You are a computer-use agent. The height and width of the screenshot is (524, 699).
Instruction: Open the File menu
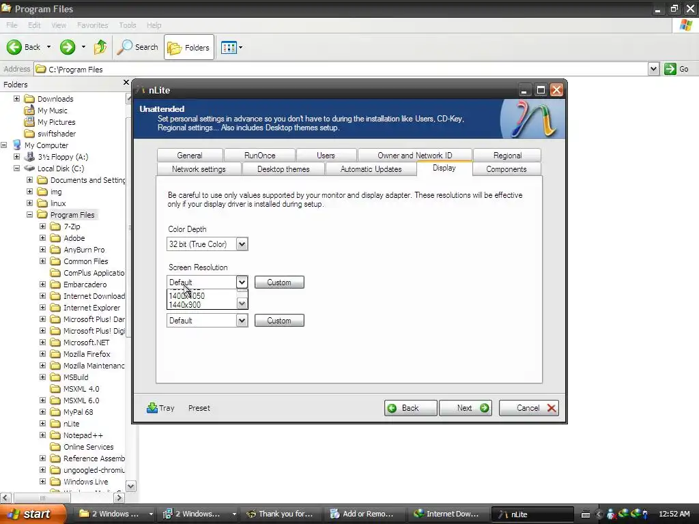(x=12, y=25)
